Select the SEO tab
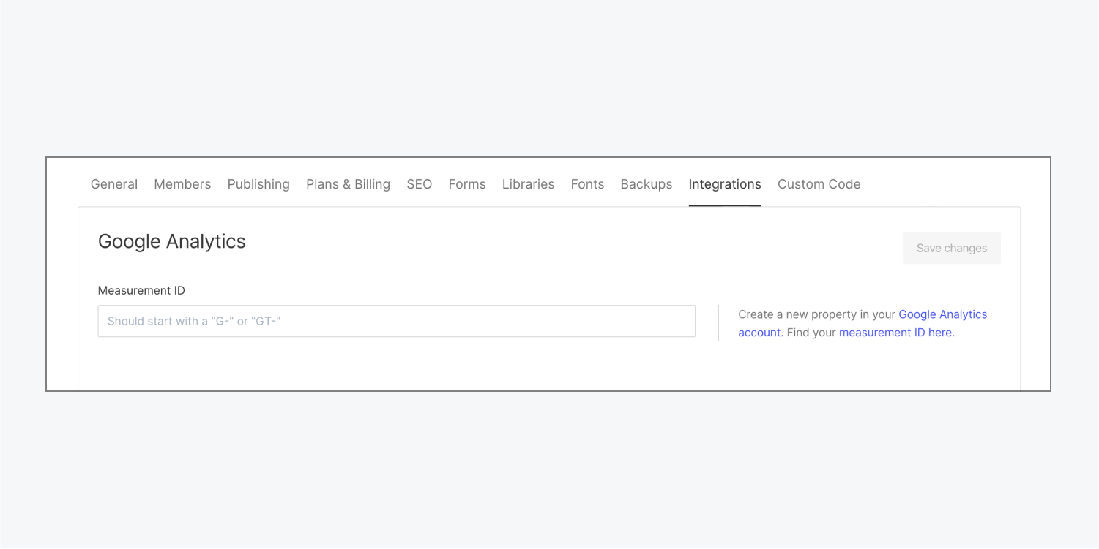 [x=420, y=184]
